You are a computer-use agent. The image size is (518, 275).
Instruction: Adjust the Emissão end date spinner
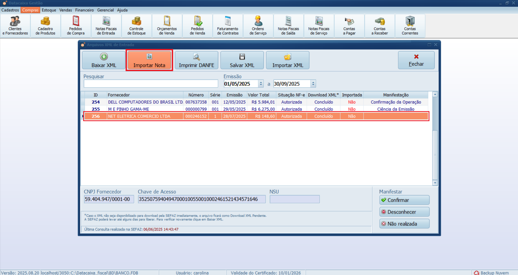click(x=313, y=84)
